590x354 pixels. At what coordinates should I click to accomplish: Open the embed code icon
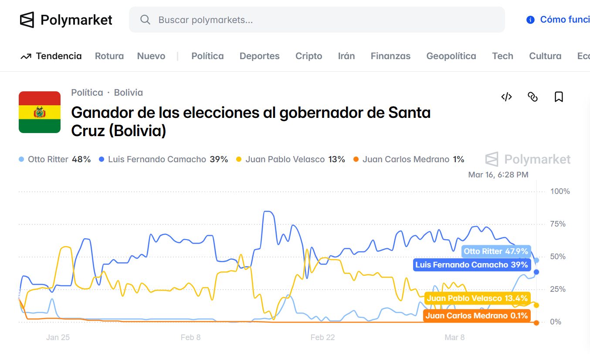pyautogui.click(x=506, y=97)
